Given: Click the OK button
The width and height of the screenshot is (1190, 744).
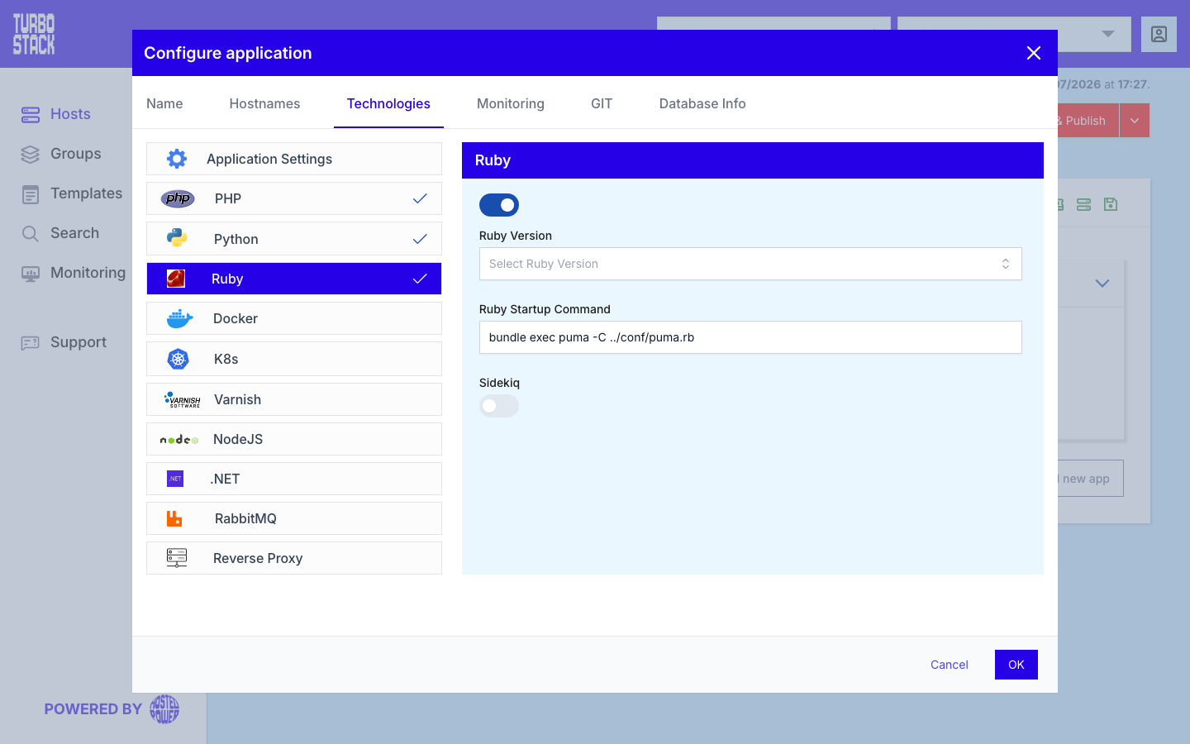Looking at the screenshot, I should click(x=1016, y=665).
